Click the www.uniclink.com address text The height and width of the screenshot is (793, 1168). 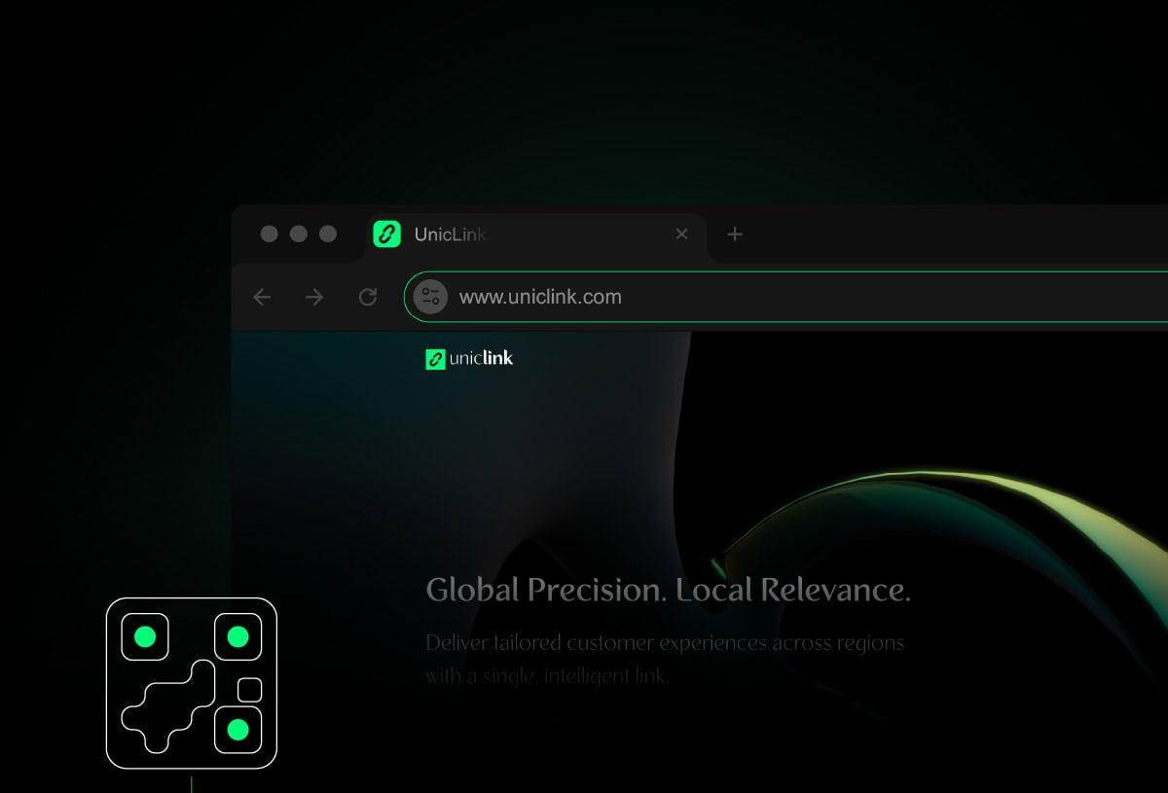pos(540,297)
